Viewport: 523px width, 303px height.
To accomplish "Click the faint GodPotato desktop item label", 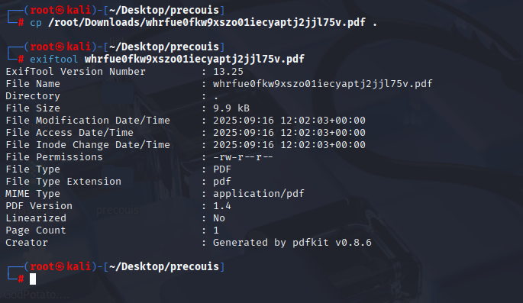I will click(37, 295).
